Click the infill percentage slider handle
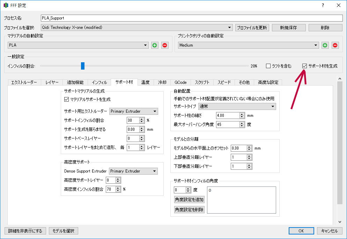The height and width of the screenshot is (239, 347). point(83,66)
